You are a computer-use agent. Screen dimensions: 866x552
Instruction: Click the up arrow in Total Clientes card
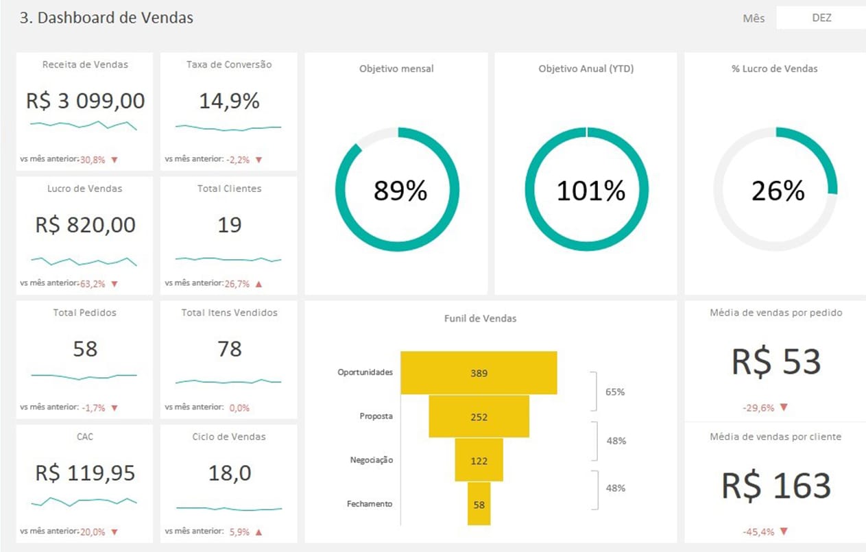coord(258,284)
